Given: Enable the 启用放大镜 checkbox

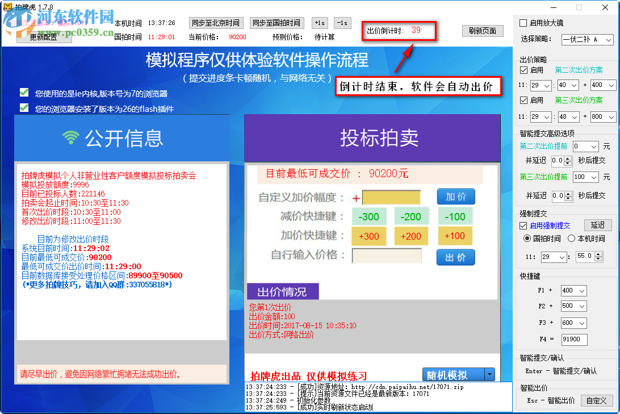Looking at the screenshot, I should tap(523, 23).
